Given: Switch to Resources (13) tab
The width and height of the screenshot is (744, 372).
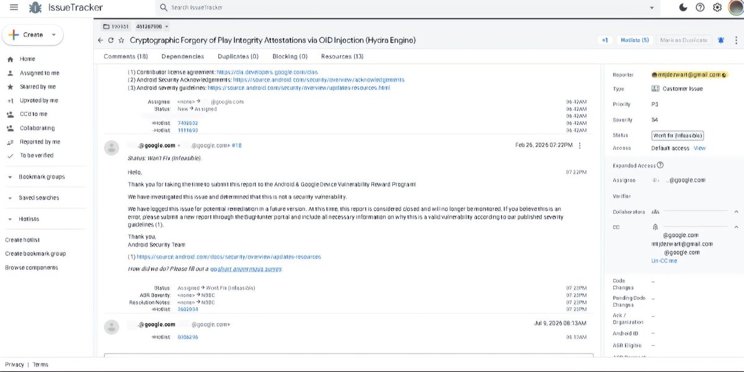Looking at the screenshot, I should (342, 56).
